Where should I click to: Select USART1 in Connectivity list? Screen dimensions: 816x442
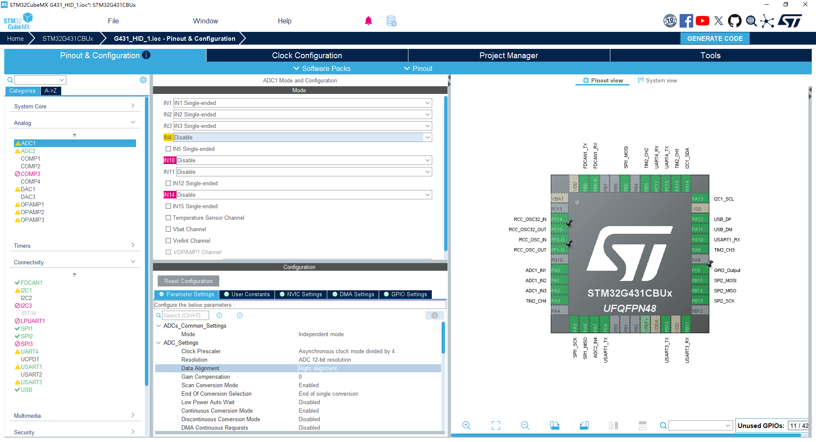point(31,367)
